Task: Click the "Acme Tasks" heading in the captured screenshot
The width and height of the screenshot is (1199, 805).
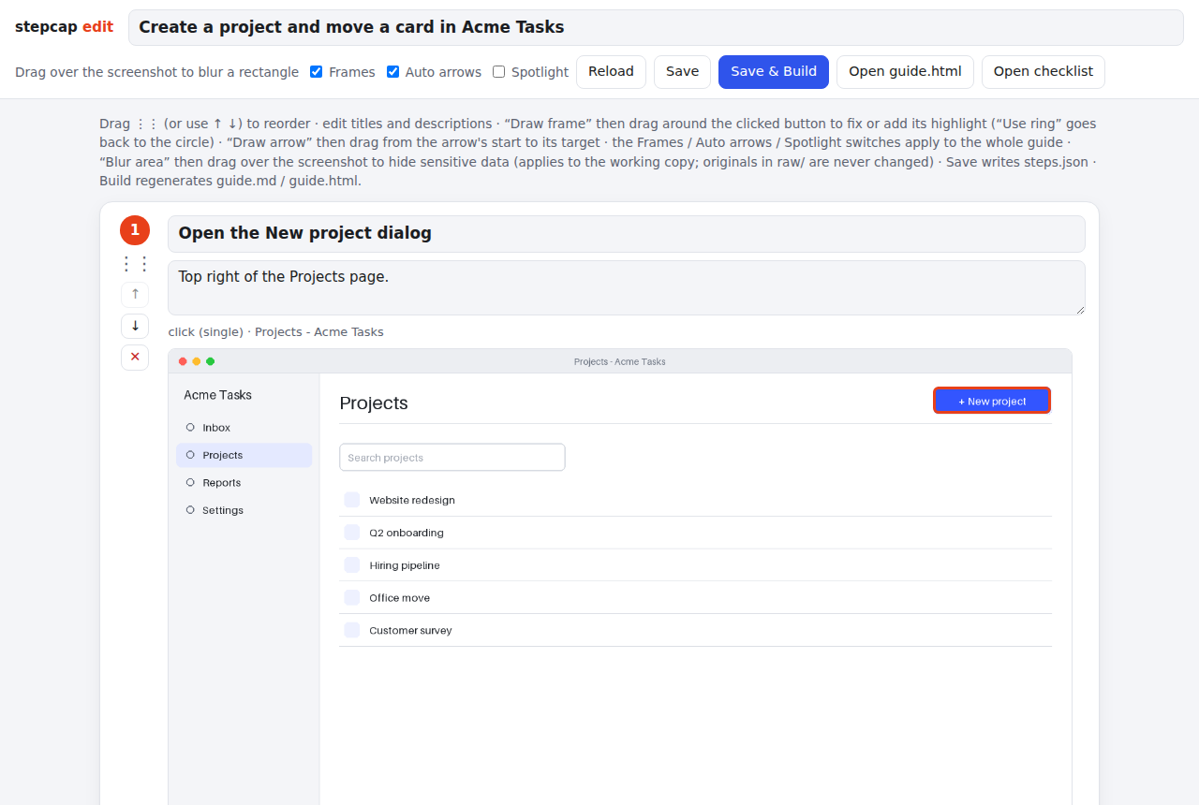Action: 218,395
